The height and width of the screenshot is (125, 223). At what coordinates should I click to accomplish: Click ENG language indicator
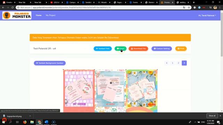click(x=203, y=122)
